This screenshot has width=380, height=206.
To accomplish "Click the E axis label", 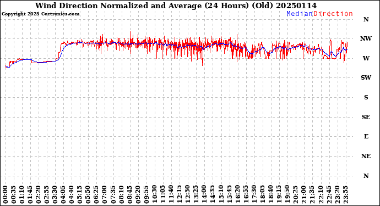I will pyautogui.click(x=366, y=136).
